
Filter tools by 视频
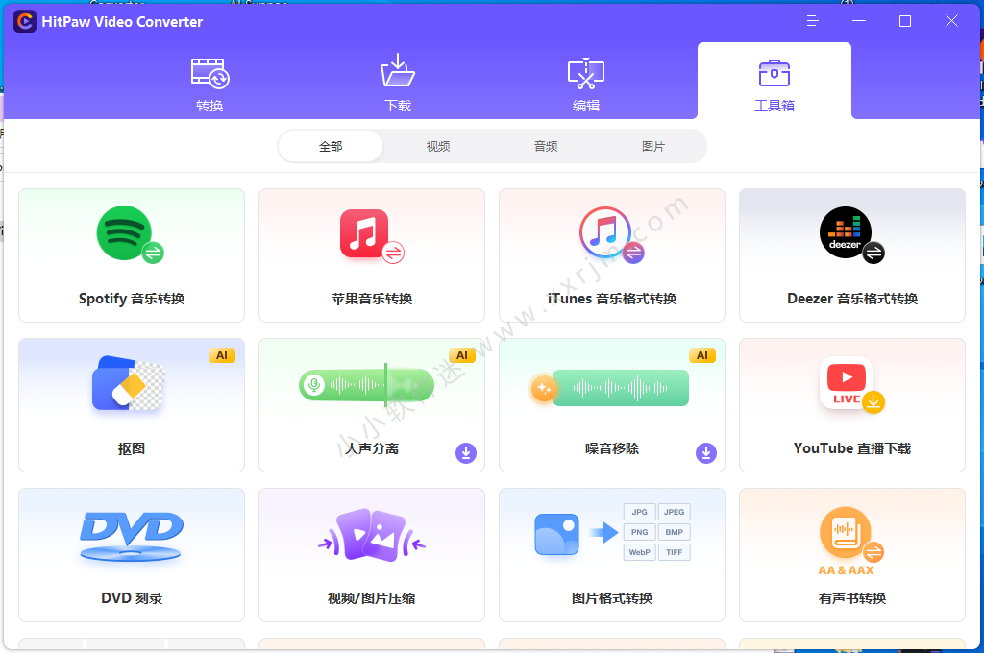coord(438,146)
